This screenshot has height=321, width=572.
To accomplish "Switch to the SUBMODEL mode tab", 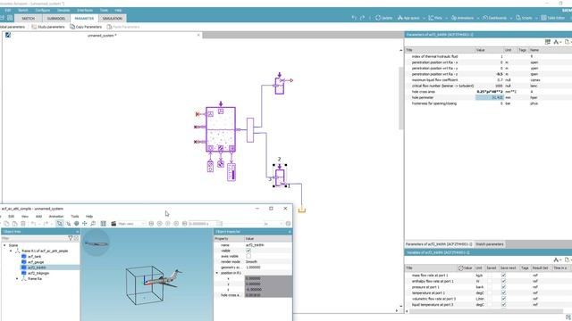I will (56, 18).
